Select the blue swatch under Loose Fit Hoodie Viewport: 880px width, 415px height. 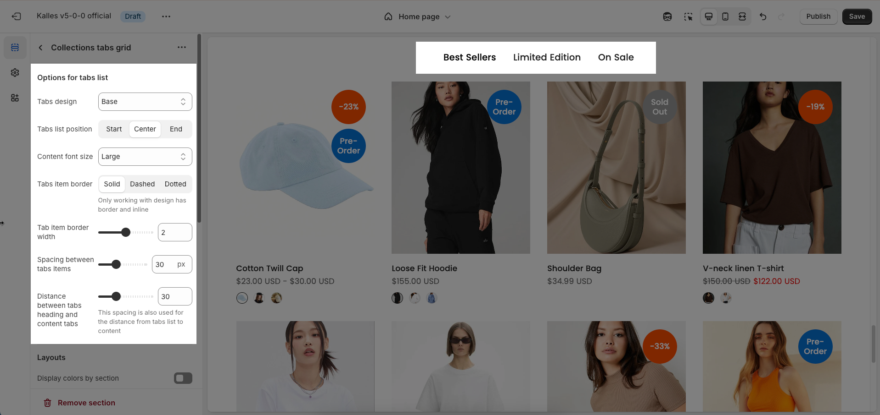point(432,298)
